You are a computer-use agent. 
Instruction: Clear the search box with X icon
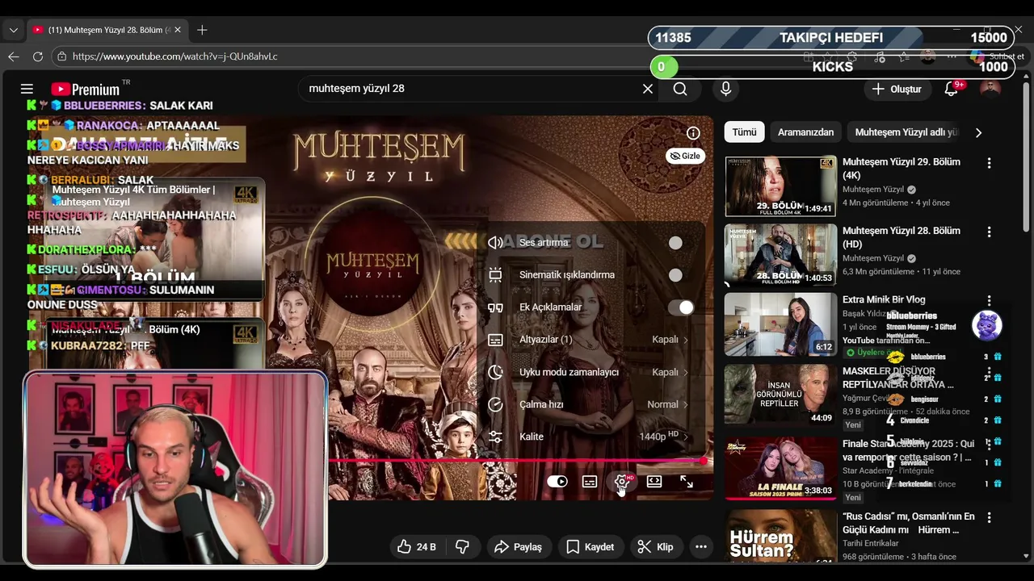[648, 89]
